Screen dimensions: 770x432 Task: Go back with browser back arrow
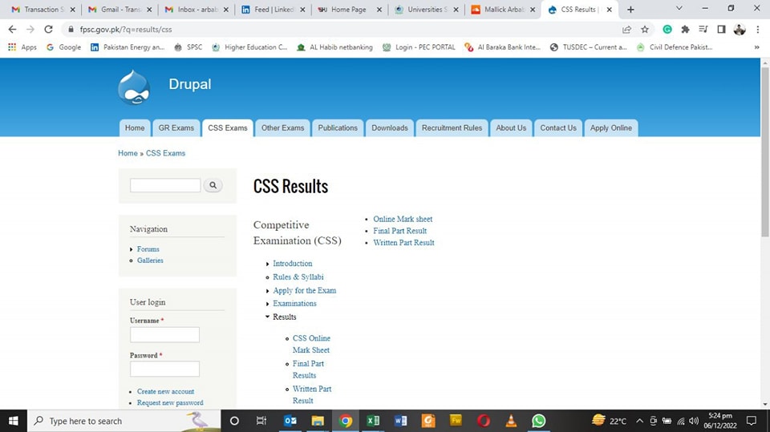[x=12, y=30]
